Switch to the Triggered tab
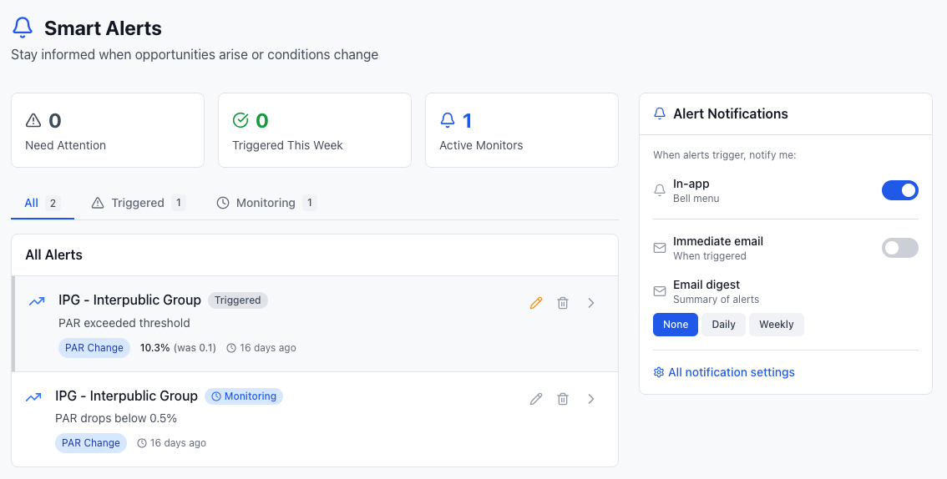Image resolution: width=947 pixels, height=479 pixels. (x=139, y=204)
